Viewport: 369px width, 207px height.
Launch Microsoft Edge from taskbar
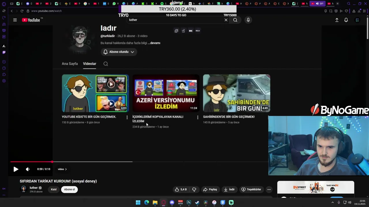[146, 202]
